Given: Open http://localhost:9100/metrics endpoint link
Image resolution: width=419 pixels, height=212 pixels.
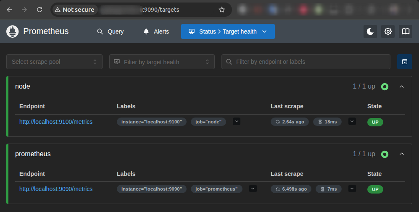Looking at the screenshot, I should pyautogui.click(x=56, y=122).
